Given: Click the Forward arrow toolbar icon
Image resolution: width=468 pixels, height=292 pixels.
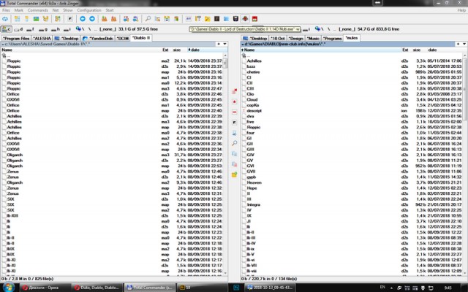Looking at the screenshot, I should pyautogui.click(x=92, y=19).
